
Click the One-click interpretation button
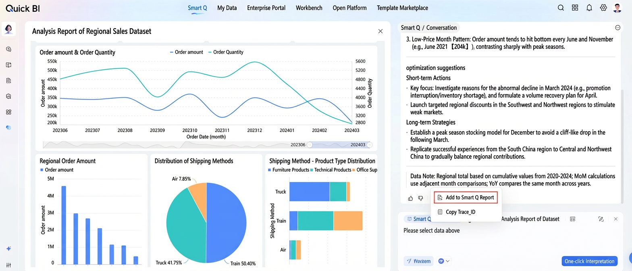590,261
